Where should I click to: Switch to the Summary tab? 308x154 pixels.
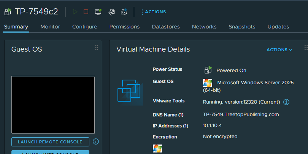[16, 27]
